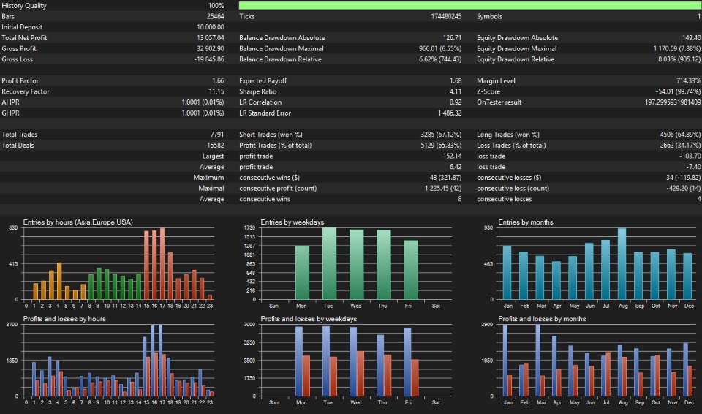Click the Tue bar in Entries by weekdays
Screen dimensions: 702x414
329,263
